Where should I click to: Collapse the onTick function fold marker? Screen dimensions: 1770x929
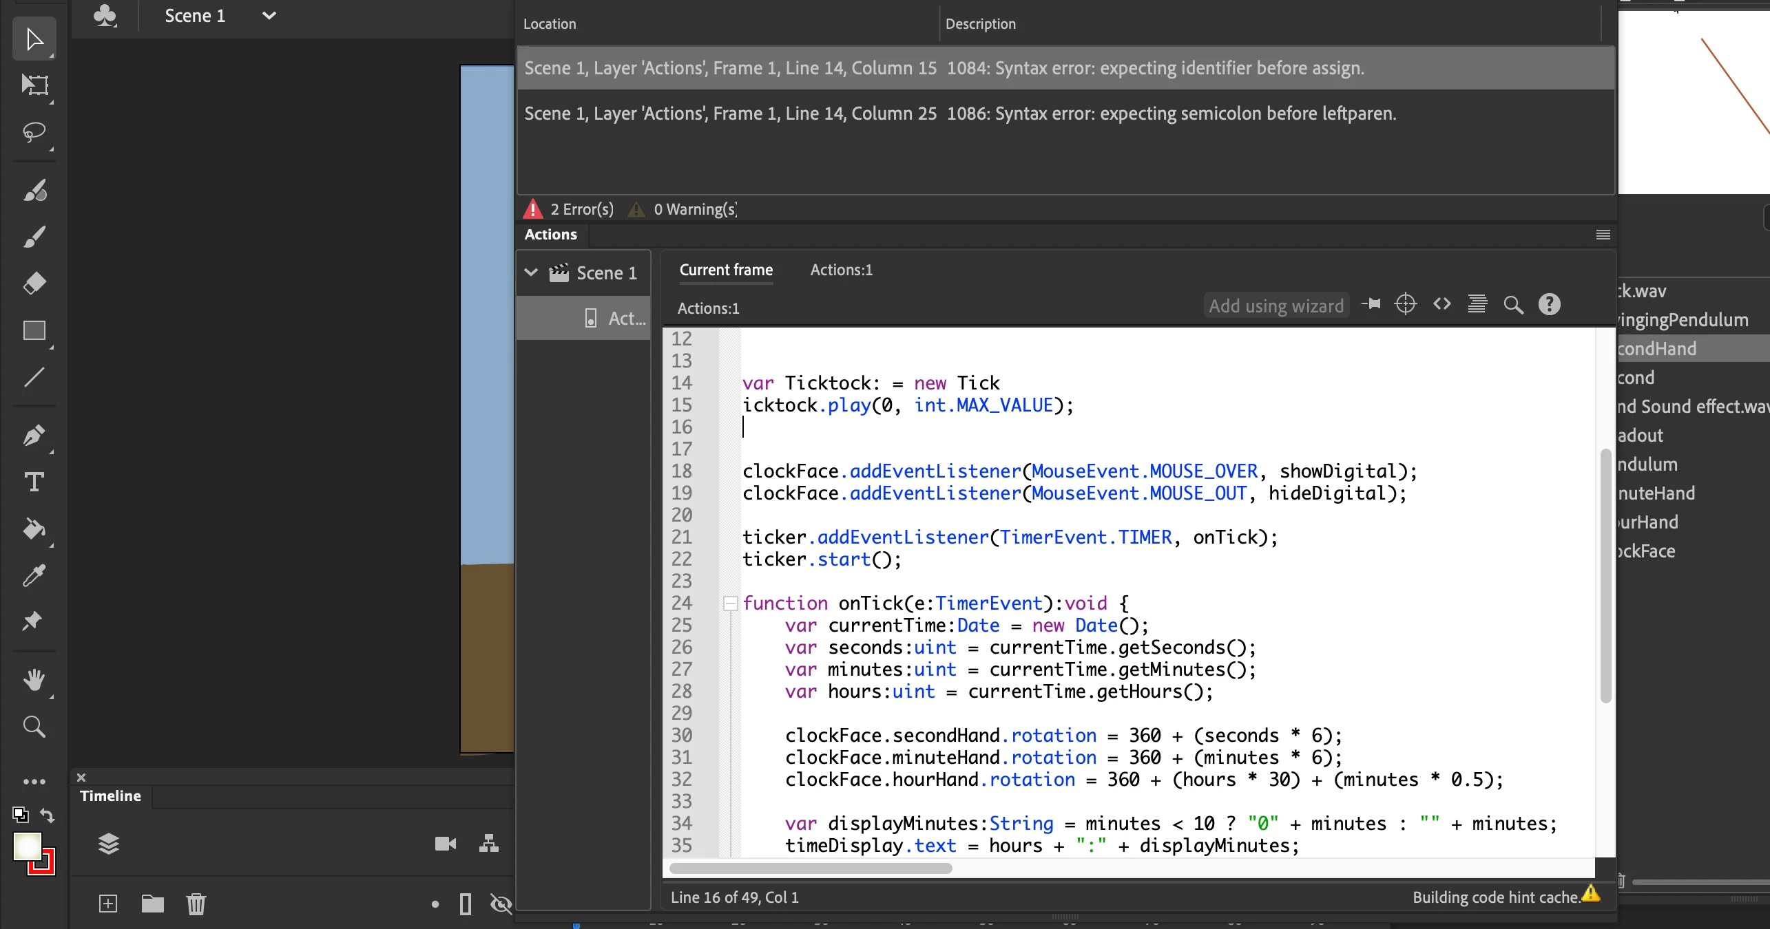click(x=731, y=604)
